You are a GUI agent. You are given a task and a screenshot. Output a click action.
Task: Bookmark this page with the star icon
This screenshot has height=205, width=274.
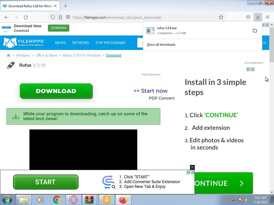point(221,17)
